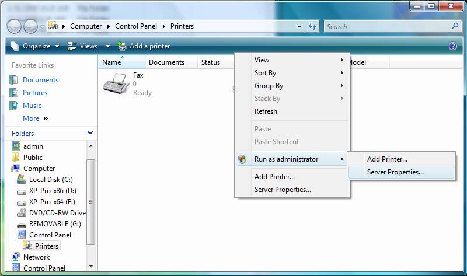Expand the View submenu
Viewport: 467px width, 276px height.
(292, 60)
